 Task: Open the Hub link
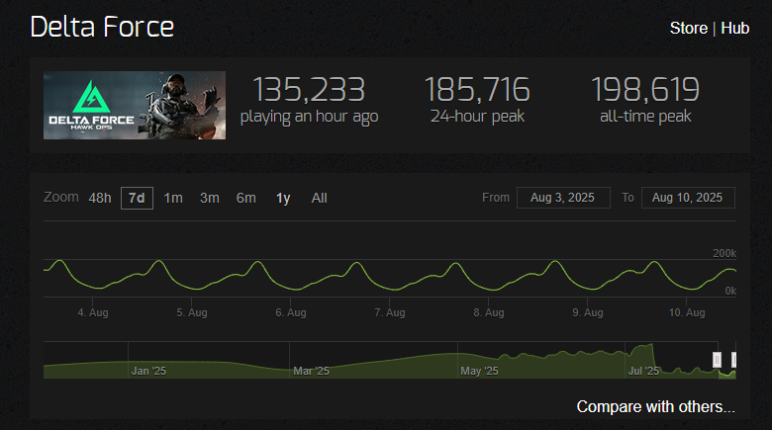734,28
